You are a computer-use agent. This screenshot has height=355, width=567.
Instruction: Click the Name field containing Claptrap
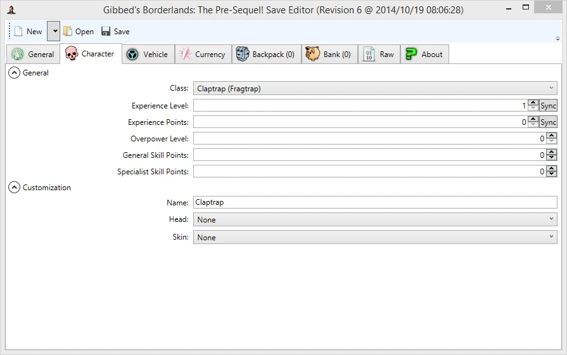tap(375, 202)
